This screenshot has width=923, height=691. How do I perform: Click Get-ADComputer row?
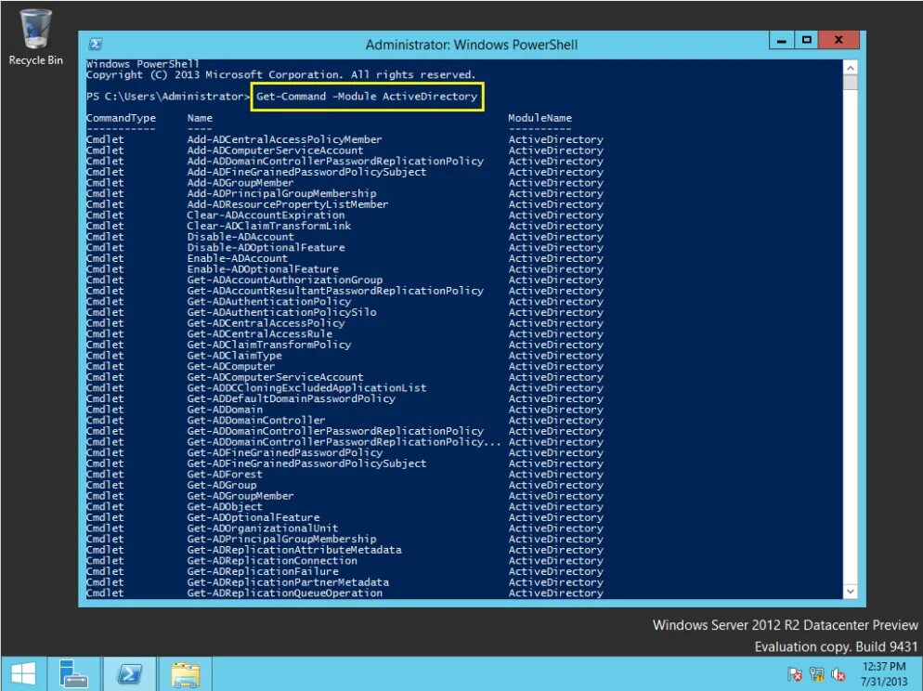[x=344, y=366]
